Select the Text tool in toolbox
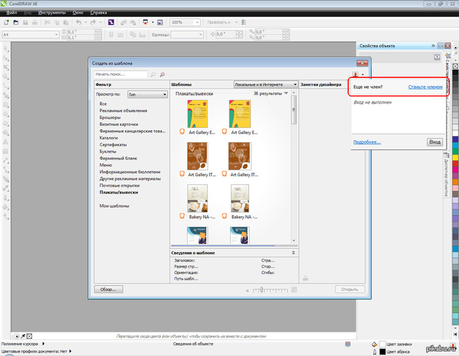This screenshot has height=356, width=459. [5, 142]
